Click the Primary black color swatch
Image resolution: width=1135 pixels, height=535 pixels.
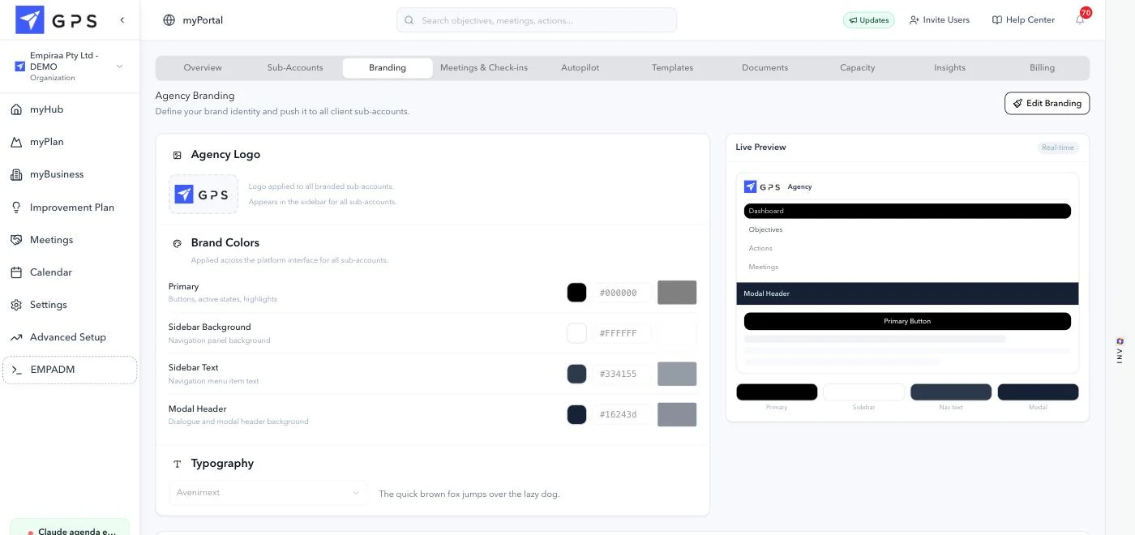click(576, 293)
